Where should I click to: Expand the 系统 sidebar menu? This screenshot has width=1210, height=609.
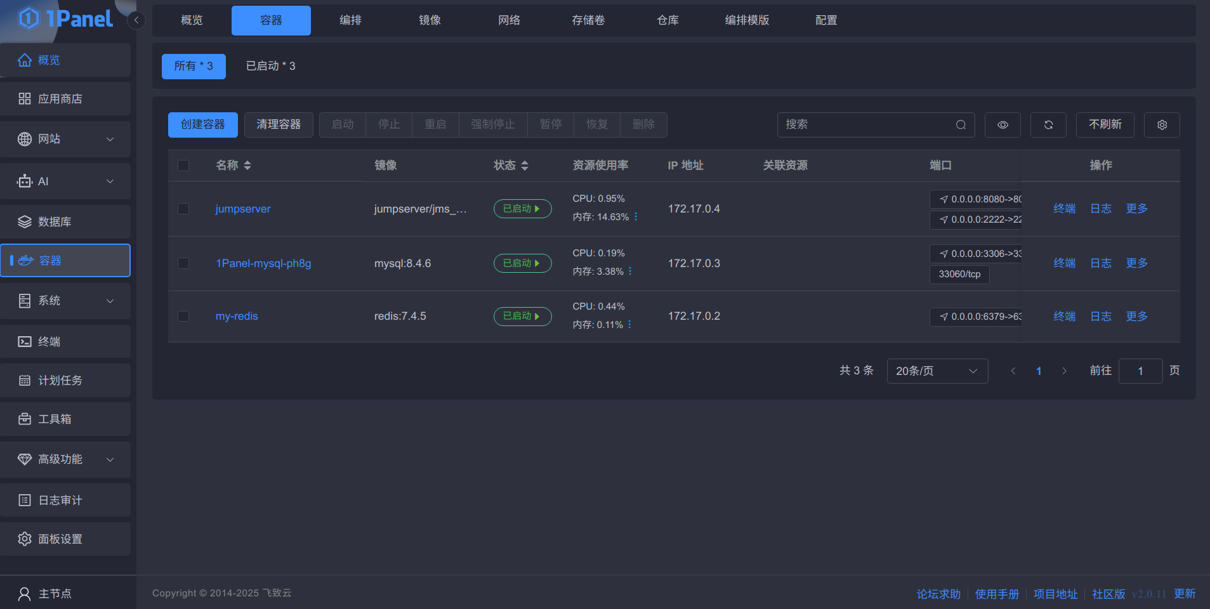[x=65, y=301]
